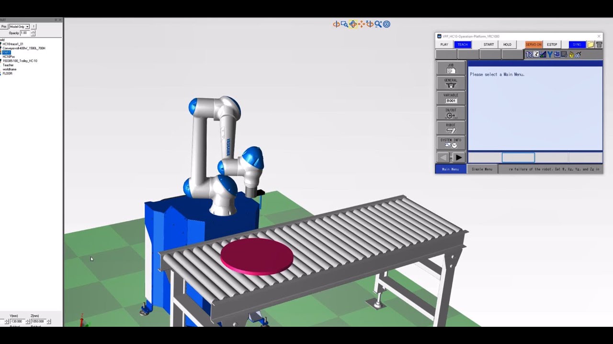Click the pendant left page arrow

pyautogui.click(x=443, y=157)
